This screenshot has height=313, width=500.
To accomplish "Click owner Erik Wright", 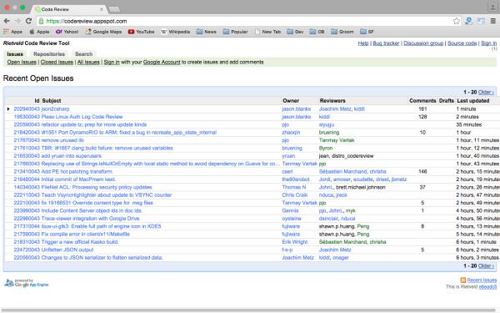I will coord(295,242).
